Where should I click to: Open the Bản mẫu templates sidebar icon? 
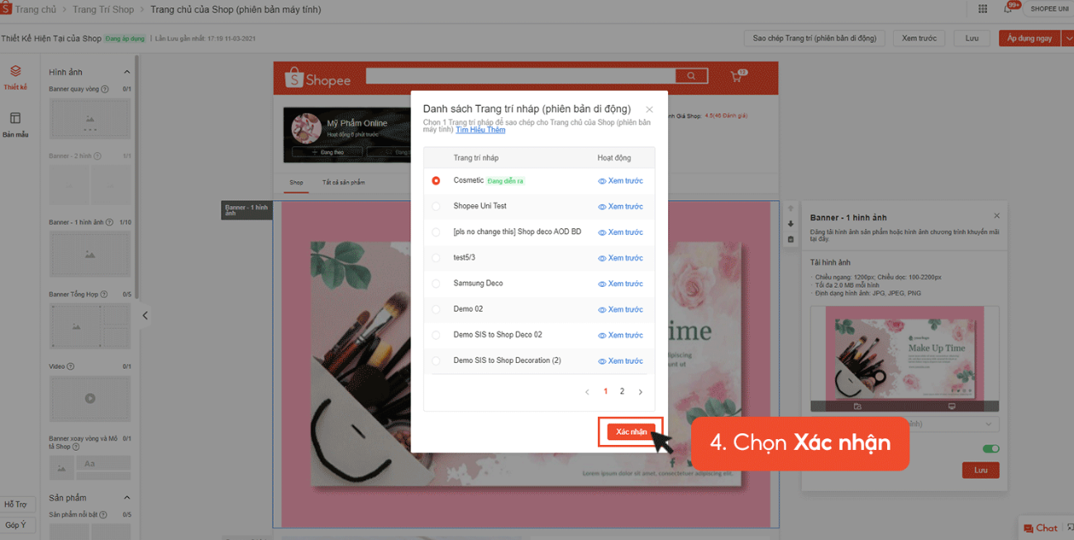(15, 122)
